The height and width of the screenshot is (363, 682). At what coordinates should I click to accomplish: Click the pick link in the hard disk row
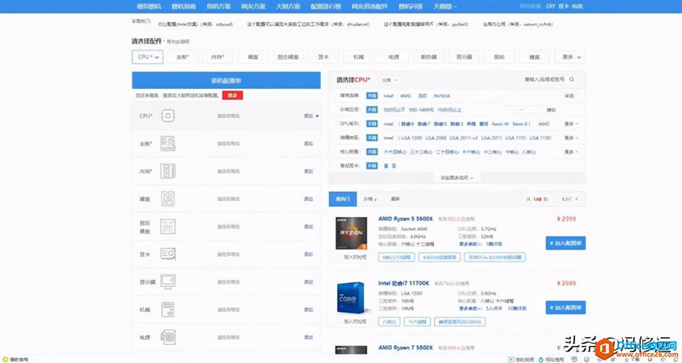point(308,199)
